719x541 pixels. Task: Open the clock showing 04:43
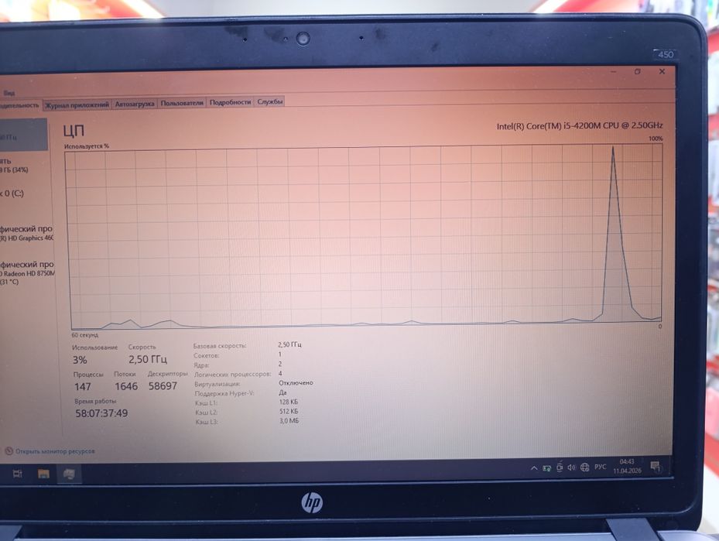[x=628, y=466]
